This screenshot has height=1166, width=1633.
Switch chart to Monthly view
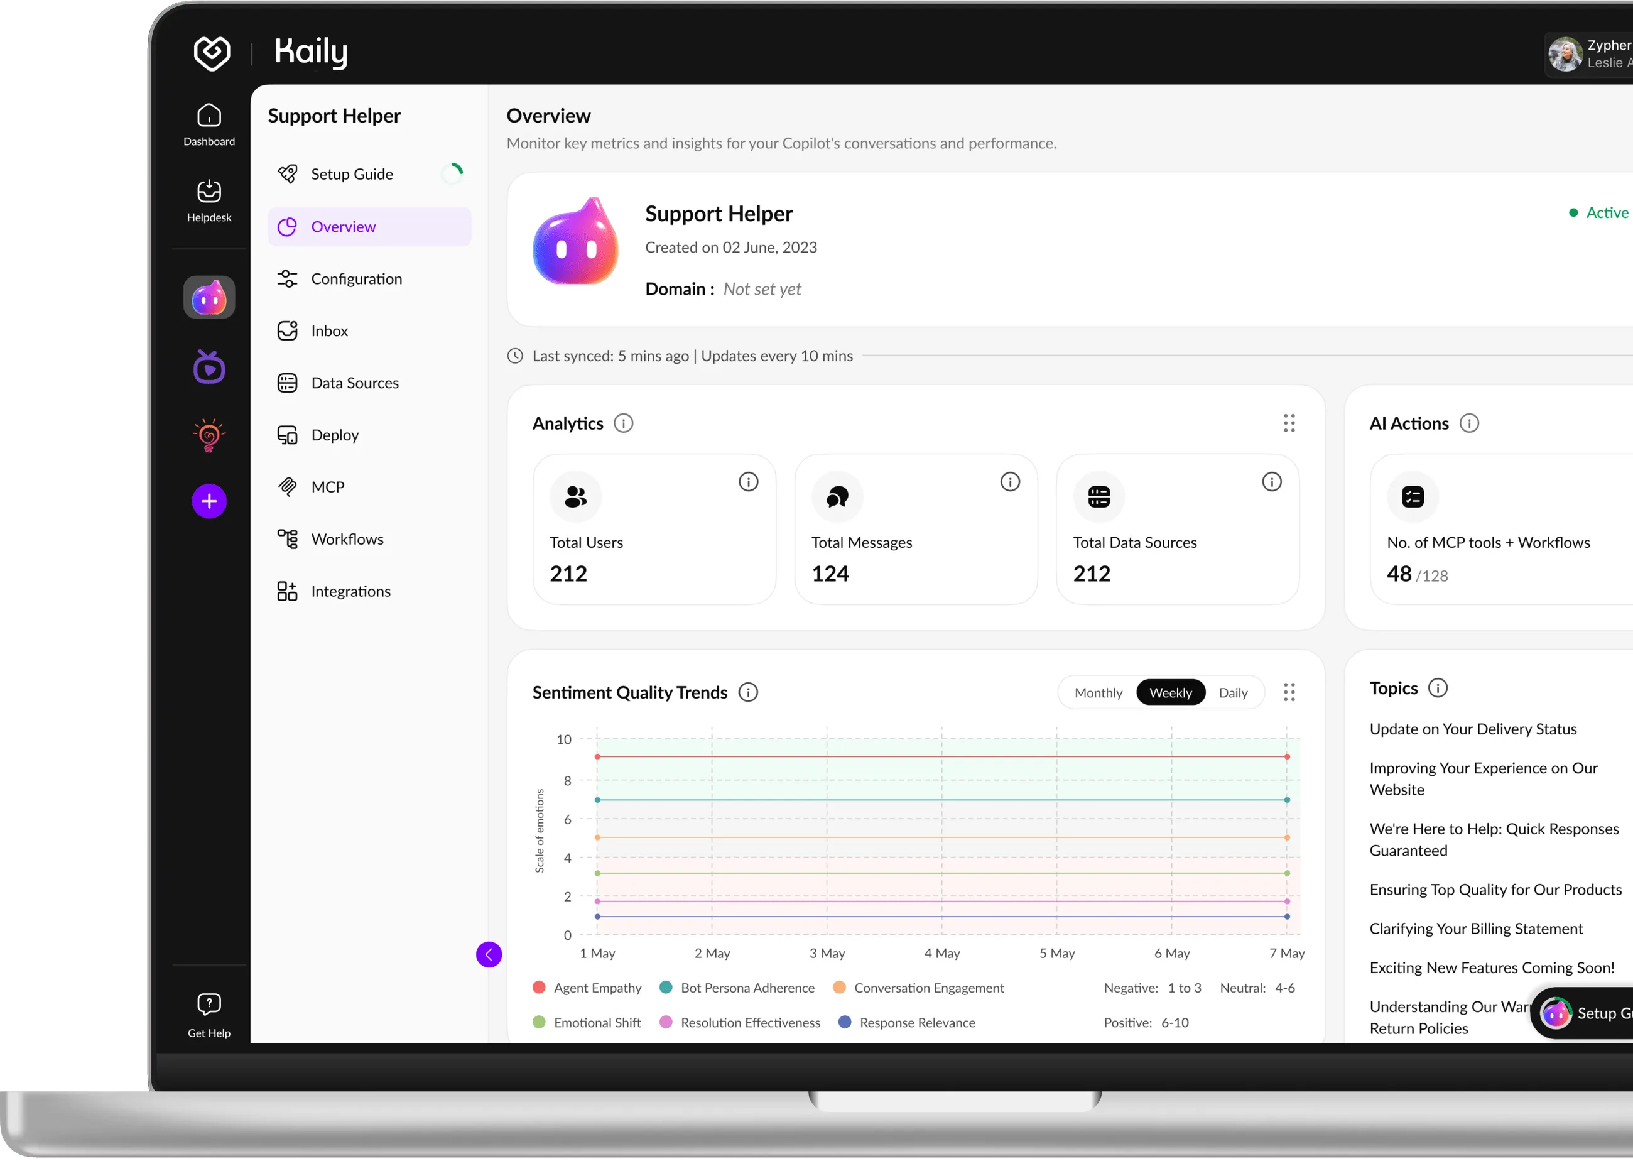[x=1097, y=693]
